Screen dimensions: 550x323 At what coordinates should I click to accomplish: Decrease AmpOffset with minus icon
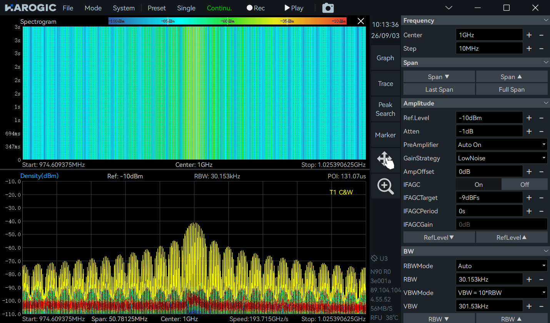click(x=542, y=171)
